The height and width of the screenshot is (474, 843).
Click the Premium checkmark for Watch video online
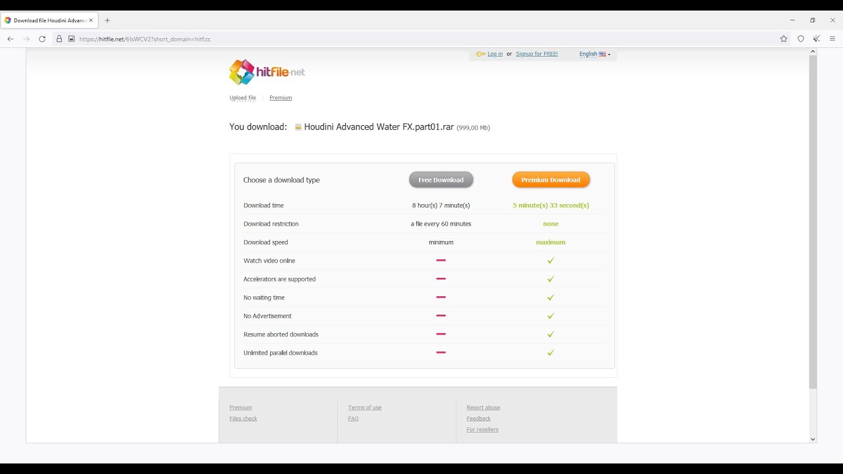click(551, 261)
